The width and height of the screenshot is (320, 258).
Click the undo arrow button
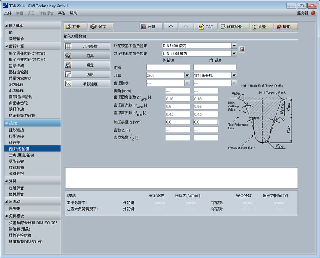[x=170, y=27]
